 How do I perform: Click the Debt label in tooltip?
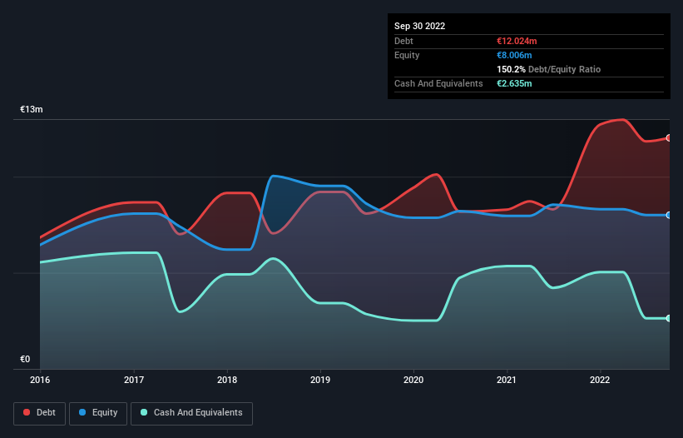[403, 41]
